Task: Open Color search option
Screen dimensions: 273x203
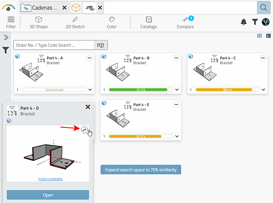Action: [112, 23]
